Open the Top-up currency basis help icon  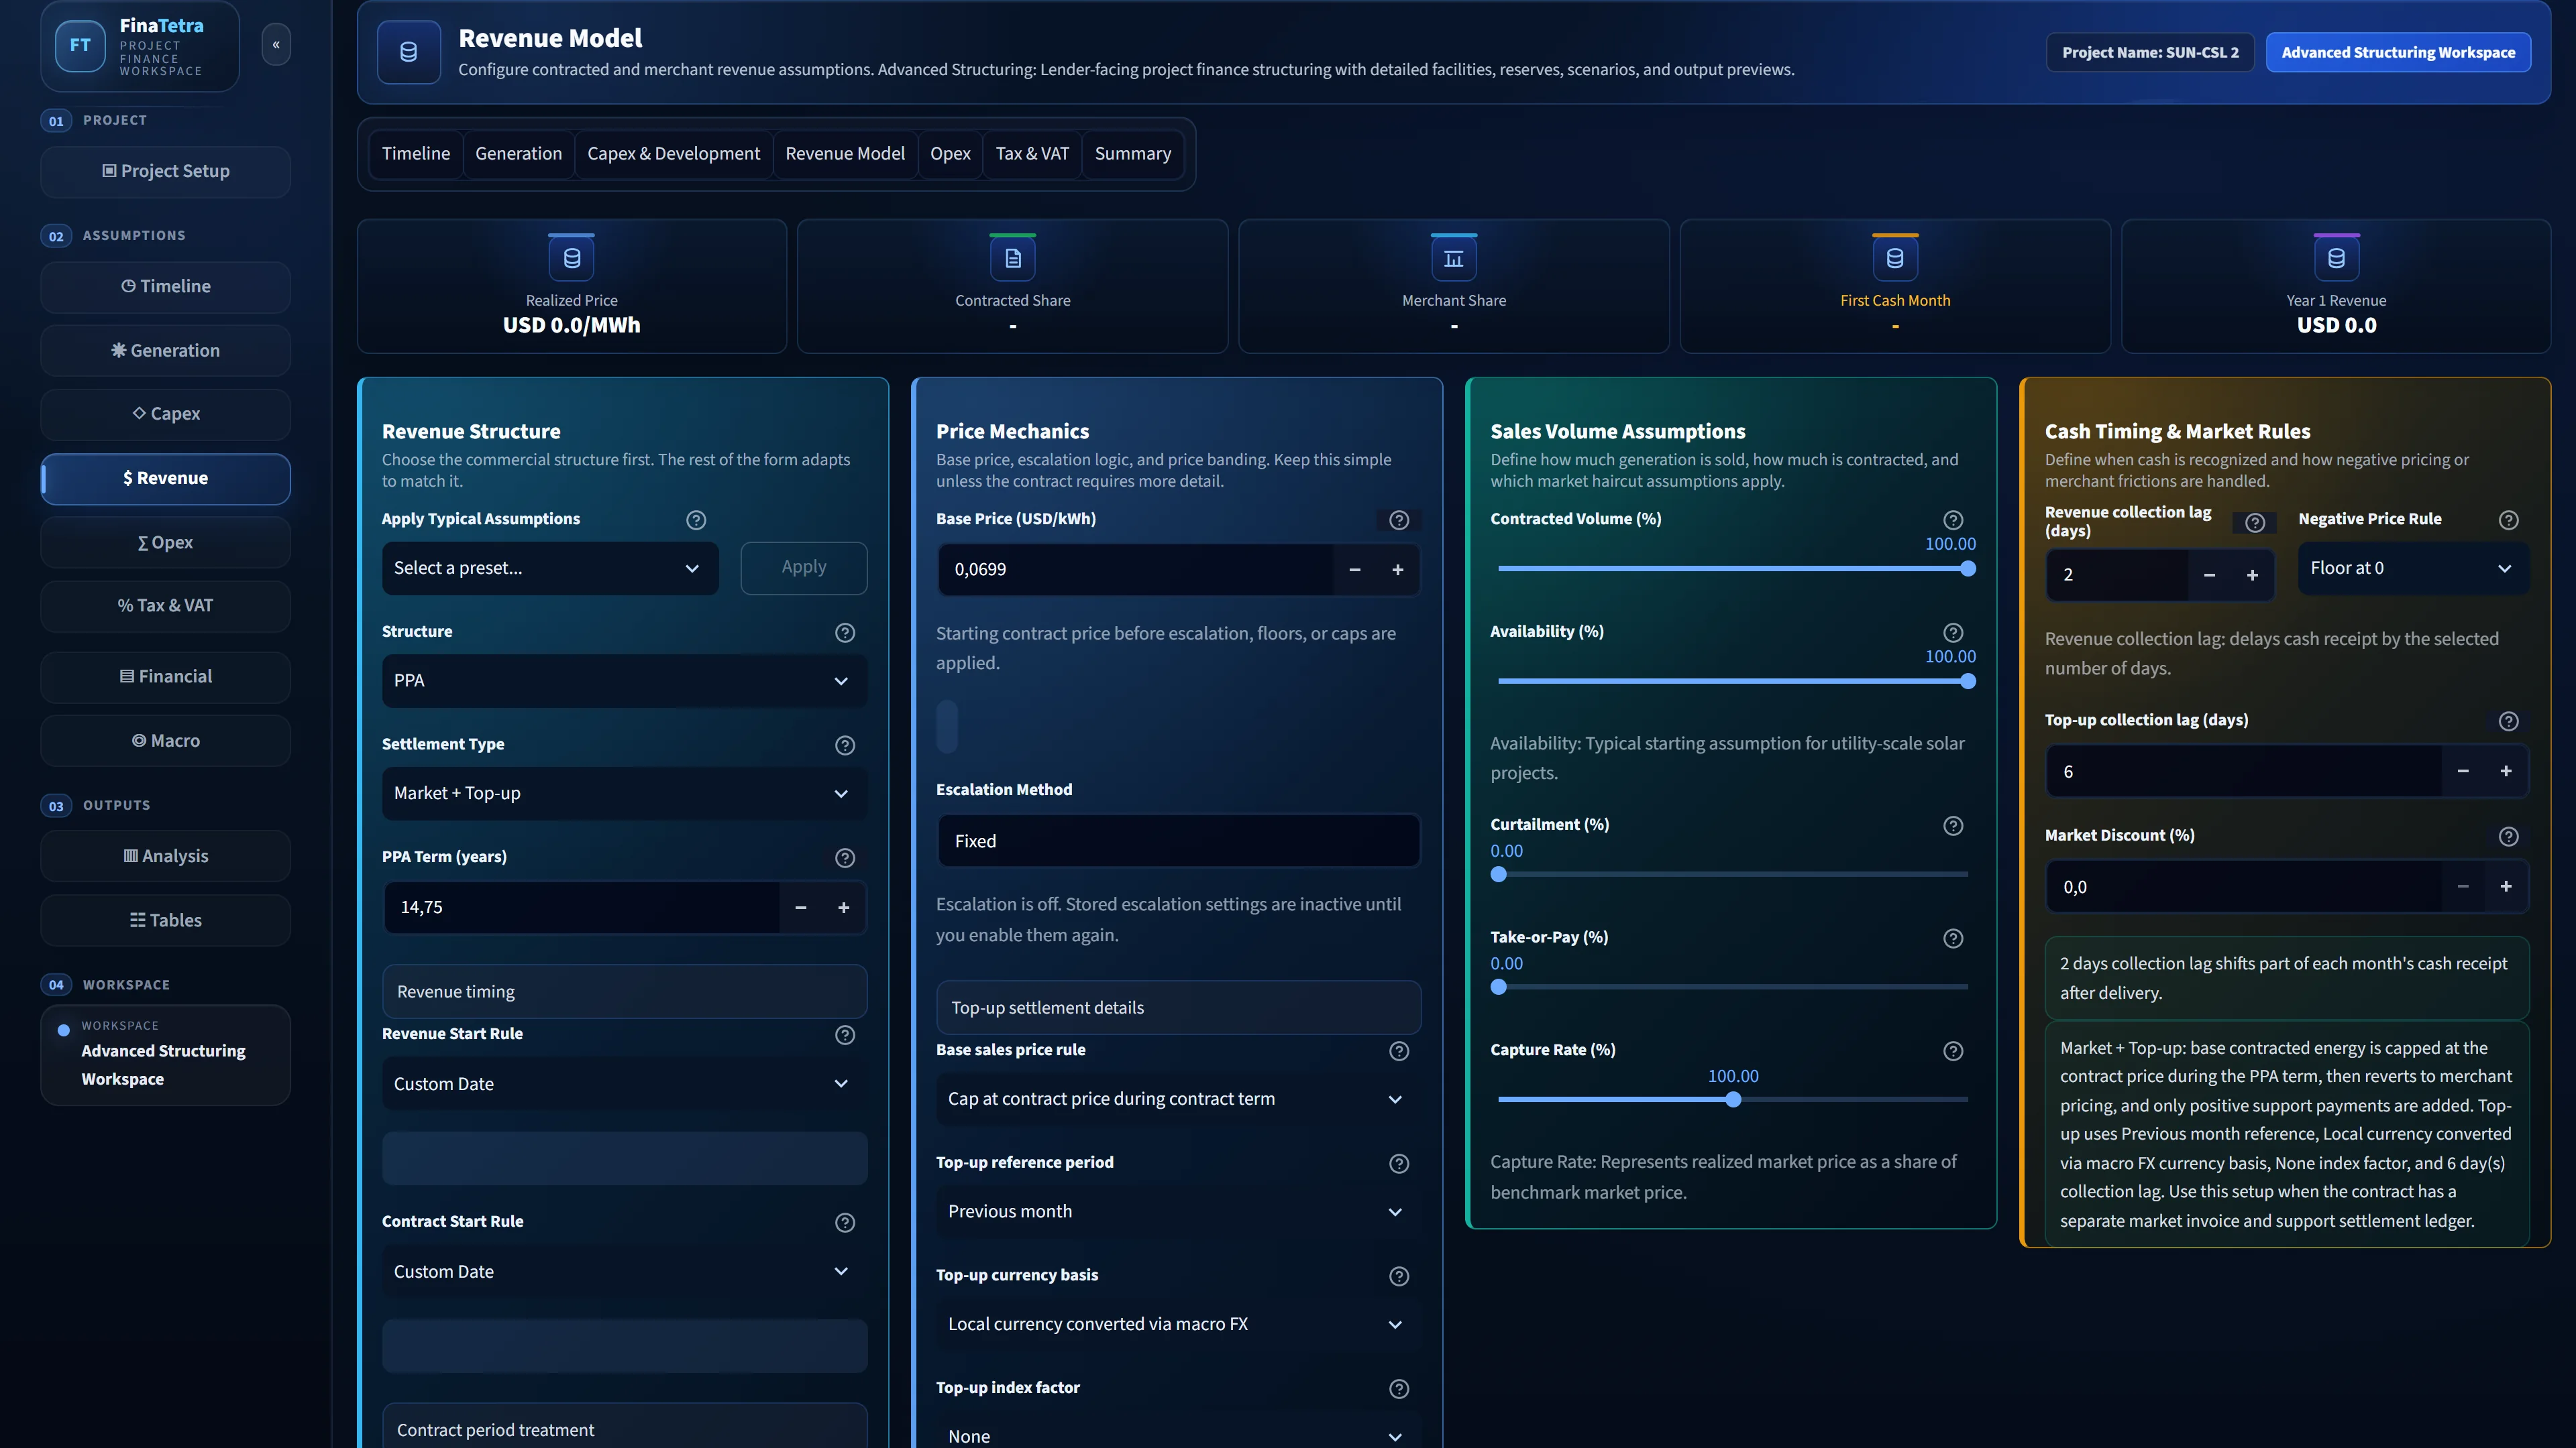(1399, 1276)
